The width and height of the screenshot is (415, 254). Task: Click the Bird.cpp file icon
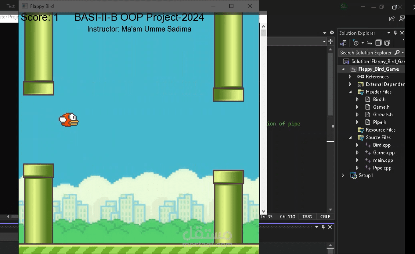tap(368, 145)
